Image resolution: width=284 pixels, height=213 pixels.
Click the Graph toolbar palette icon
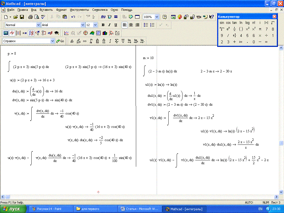12,33
